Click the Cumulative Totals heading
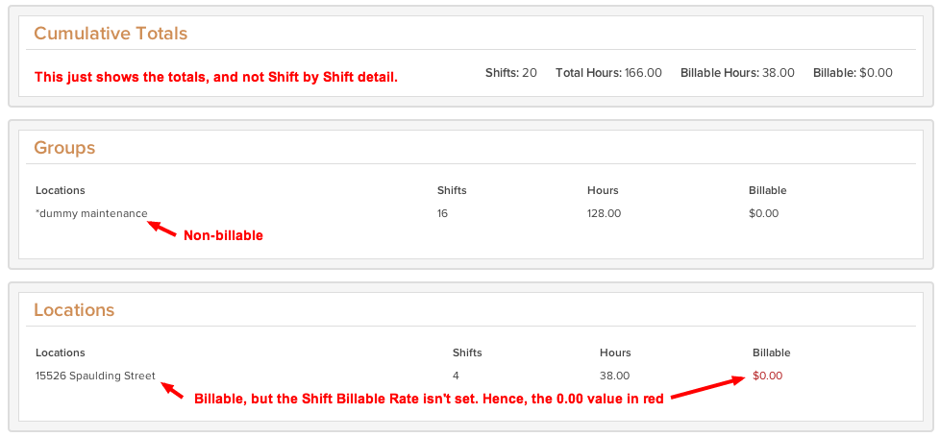Viewport: 940px width, 437px height. click(111, 34)
